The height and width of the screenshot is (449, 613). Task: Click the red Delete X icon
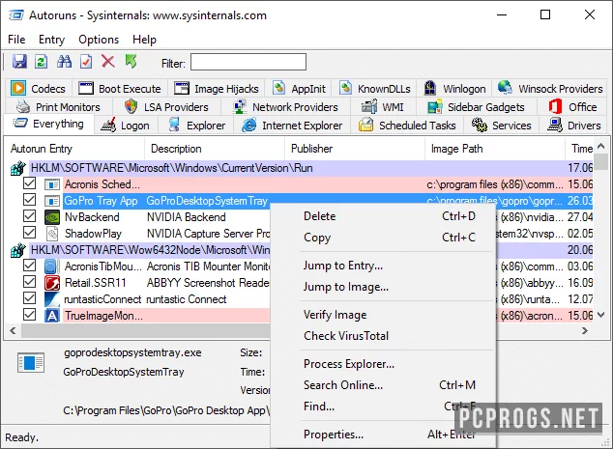tap(108, 62)
